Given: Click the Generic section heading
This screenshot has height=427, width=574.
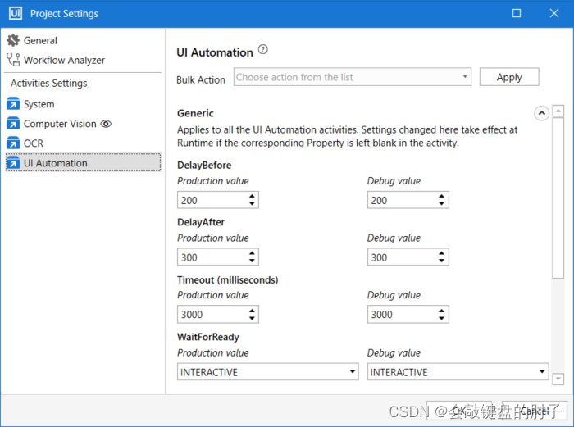Looking at the screenshot, I should [195, 113].
